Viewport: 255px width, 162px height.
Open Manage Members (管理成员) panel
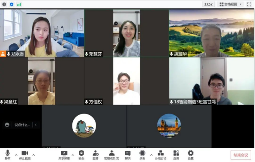coord(111,155)
